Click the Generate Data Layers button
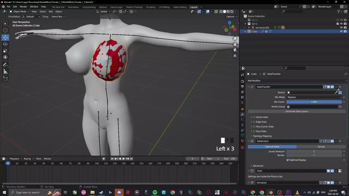This screenshot has height=196, width=349. click(x=297, y=111)
